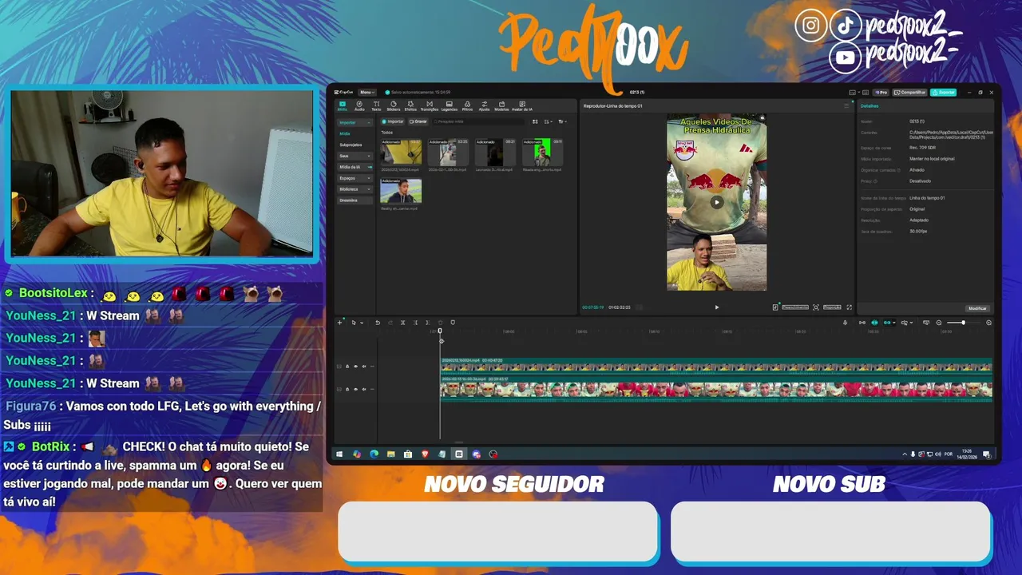1022x575 pixels.
Task: Click the Compartilhar button
Action: pos(909,93)
